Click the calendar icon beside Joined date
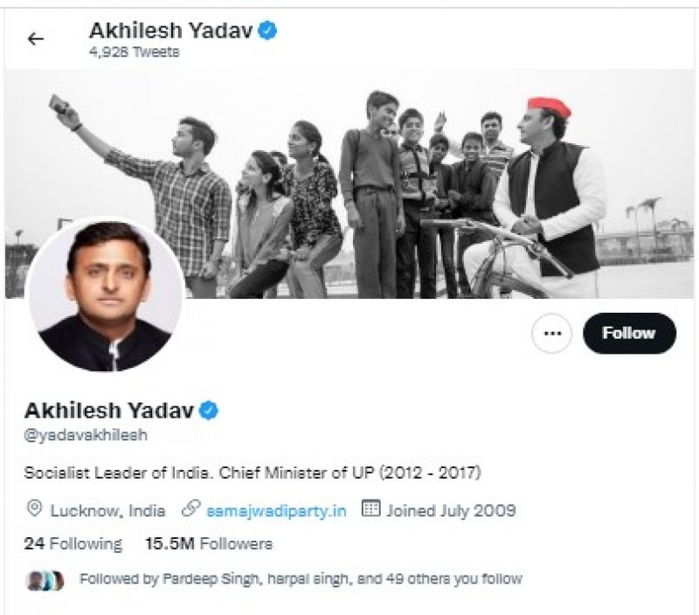This screenshot has height=615, width=699. coord(370,509)
